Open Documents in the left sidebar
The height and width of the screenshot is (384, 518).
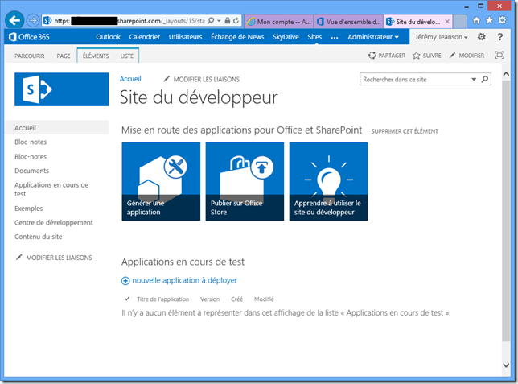[x=31, y=171]
